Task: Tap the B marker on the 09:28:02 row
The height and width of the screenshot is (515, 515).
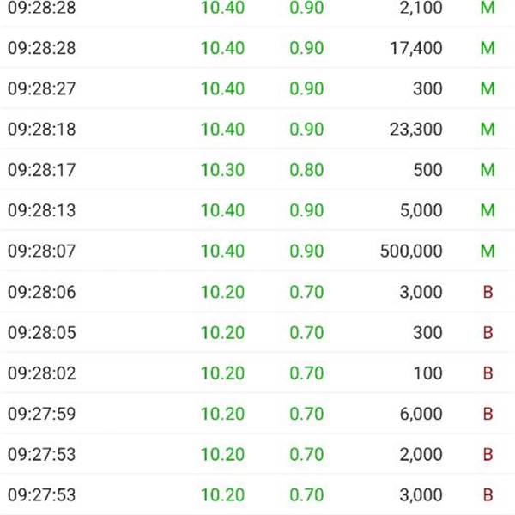Action: click(x=488, y=373)
